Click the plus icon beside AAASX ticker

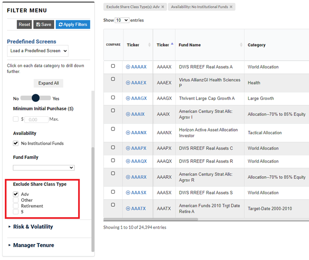pyautogui.click(x=128, y=193)
